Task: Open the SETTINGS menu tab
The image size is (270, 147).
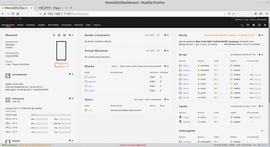Action: 53,25
